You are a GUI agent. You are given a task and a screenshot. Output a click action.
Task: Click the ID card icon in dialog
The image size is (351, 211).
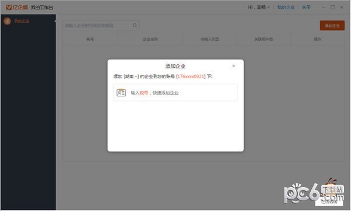(x=121, y=92)
